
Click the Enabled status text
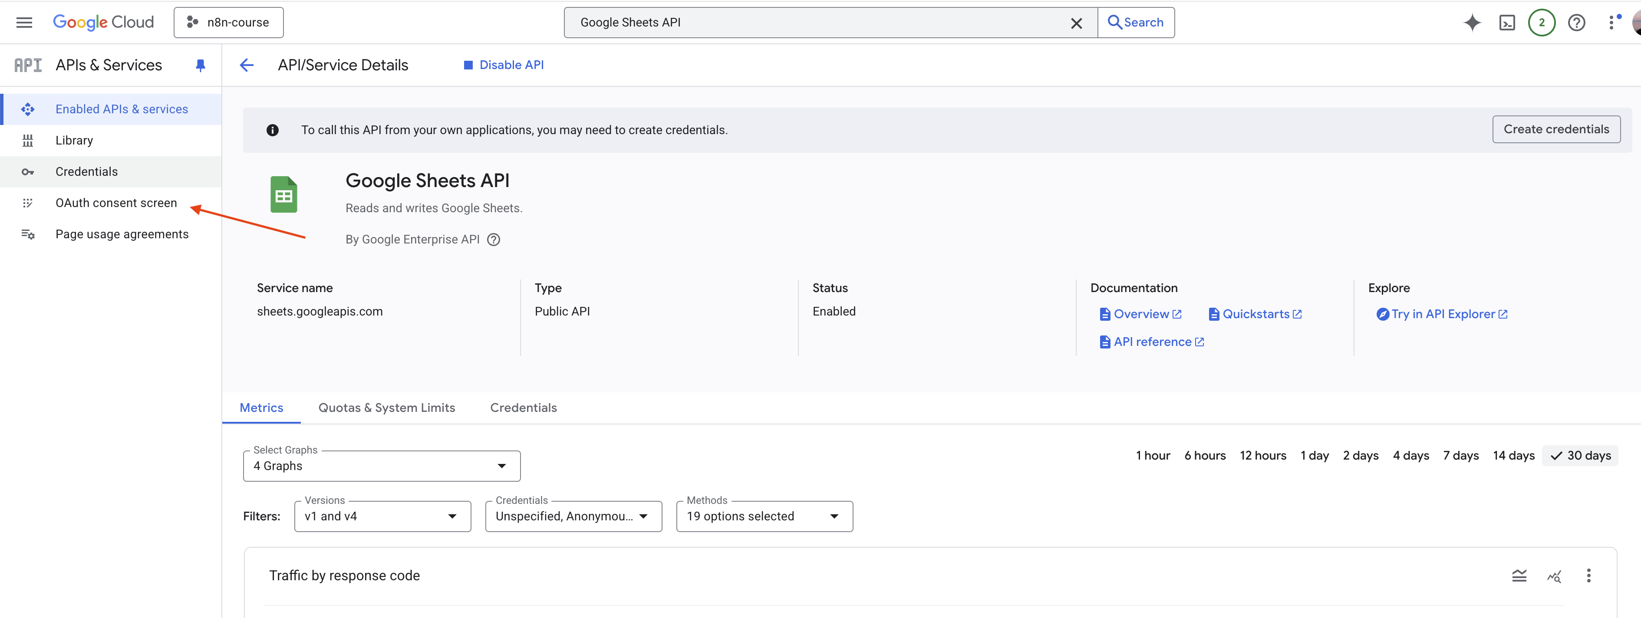pos(834,312)
